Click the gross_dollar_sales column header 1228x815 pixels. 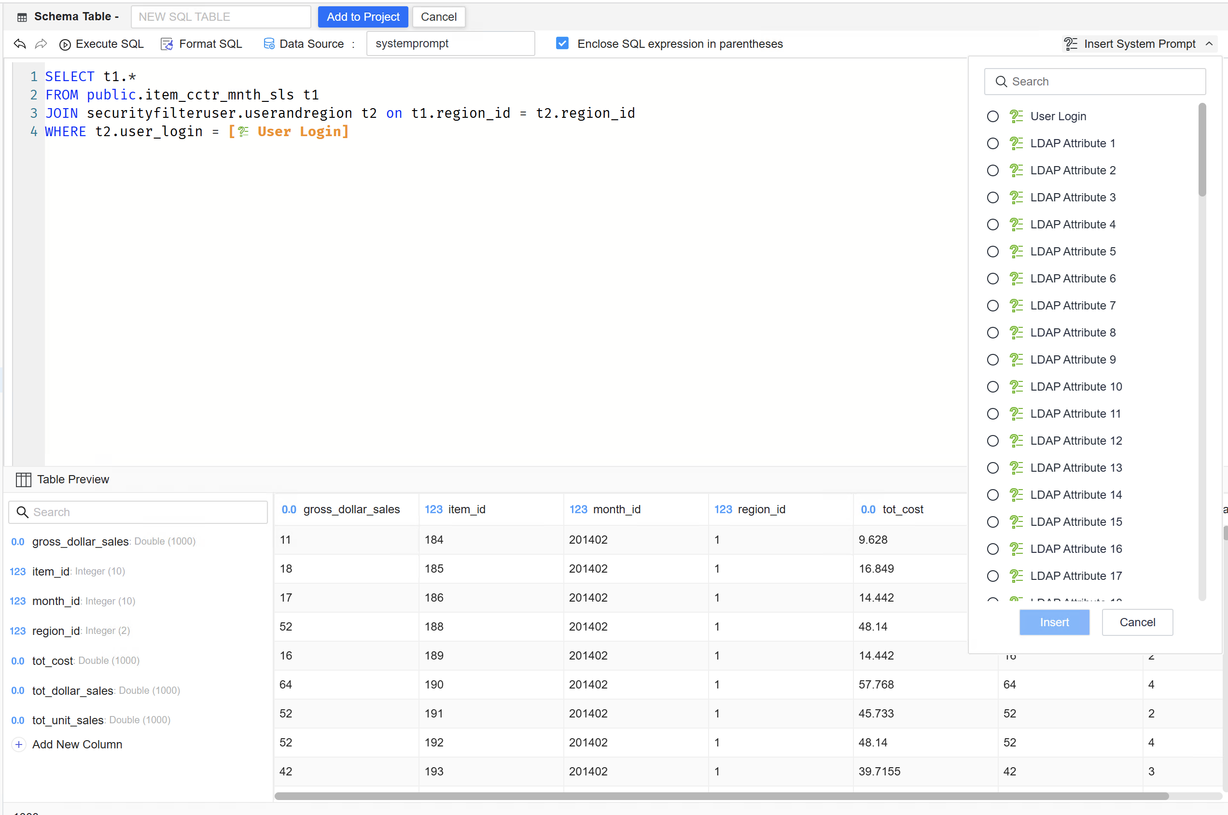point(351,509)
